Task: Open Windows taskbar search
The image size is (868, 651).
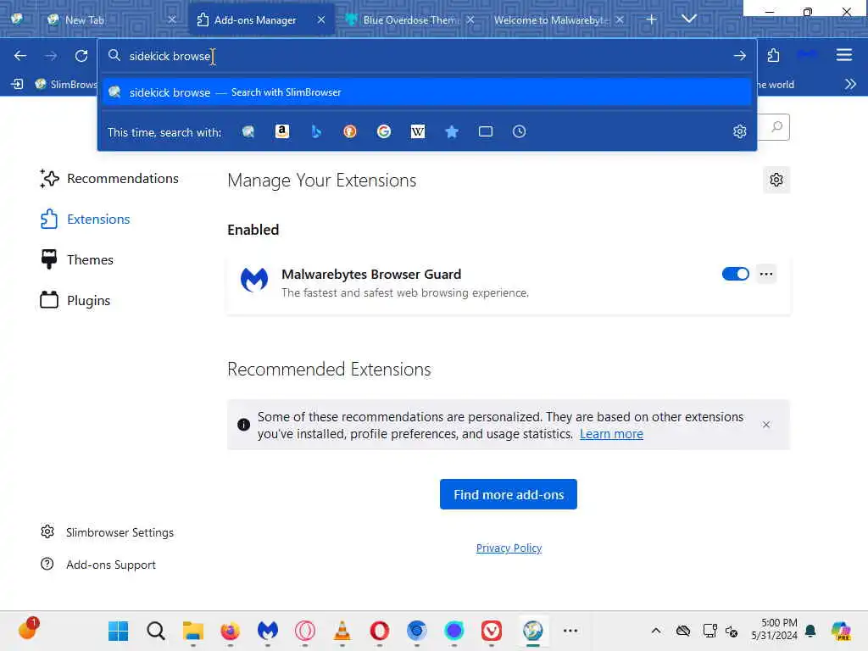Action: click(156, 631)
